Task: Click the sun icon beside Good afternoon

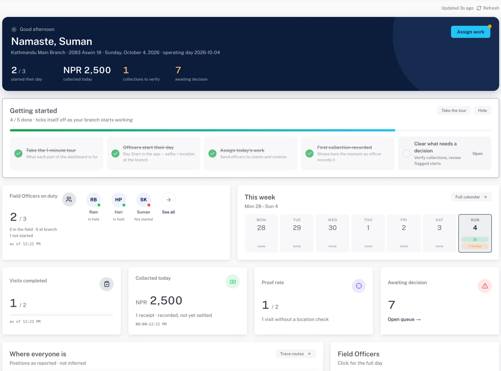Action: (x=14, y=29)
